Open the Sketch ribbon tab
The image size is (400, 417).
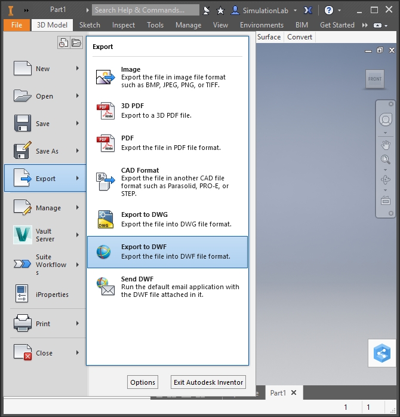click(x=90, y=25)
